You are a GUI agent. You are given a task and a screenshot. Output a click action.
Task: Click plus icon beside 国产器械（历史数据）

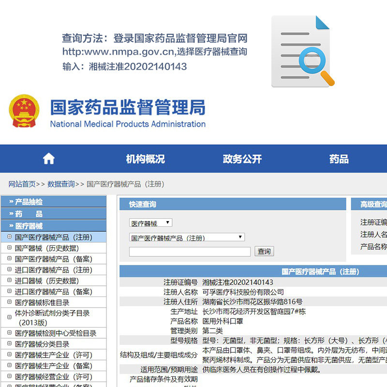click(9, 247)
